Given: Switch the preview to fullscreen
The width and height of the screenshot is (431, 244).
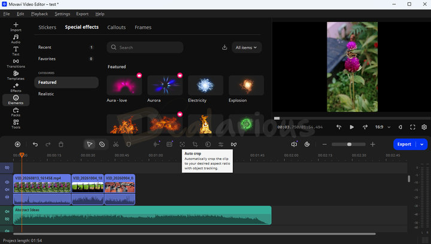Looking at the screenshot, I should coord(412,127).
